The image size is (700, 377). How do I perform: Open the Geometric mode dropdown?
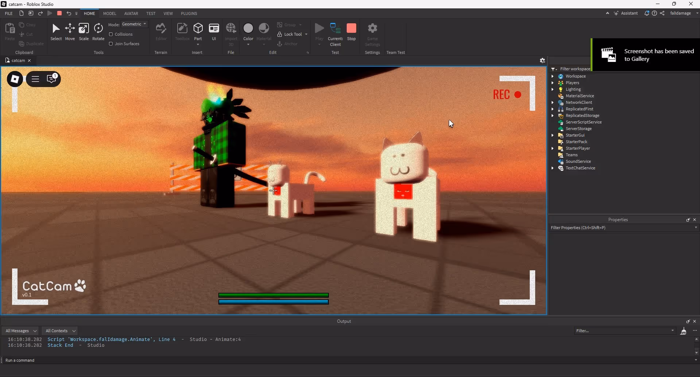pyautogui.click(x=134, y=24)
